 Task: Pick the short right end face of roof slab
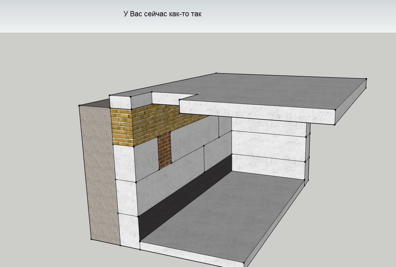tap(351, 102)
